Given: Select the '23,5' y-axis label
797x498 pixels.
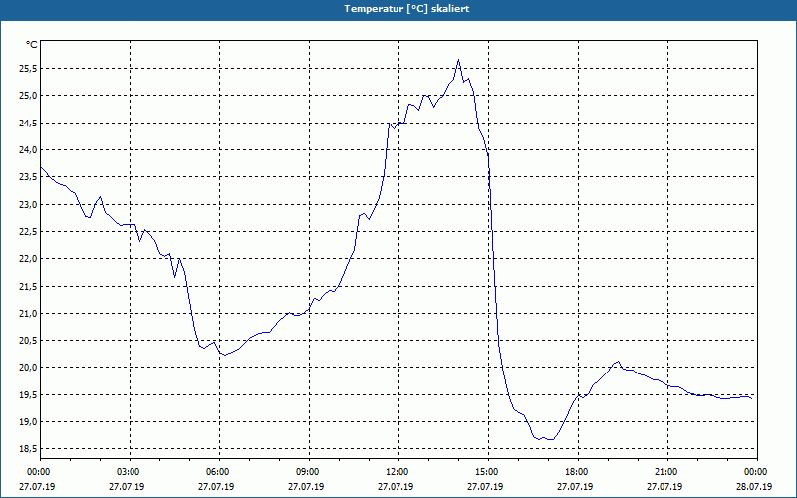Looking at the screenshot, I should click(28, 177).
